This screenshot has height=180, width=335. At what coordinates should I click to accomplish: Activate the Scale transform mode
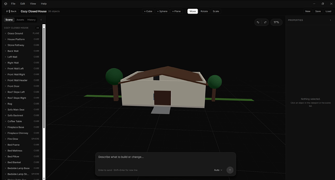pyautogui.click(x=216, y=11)
